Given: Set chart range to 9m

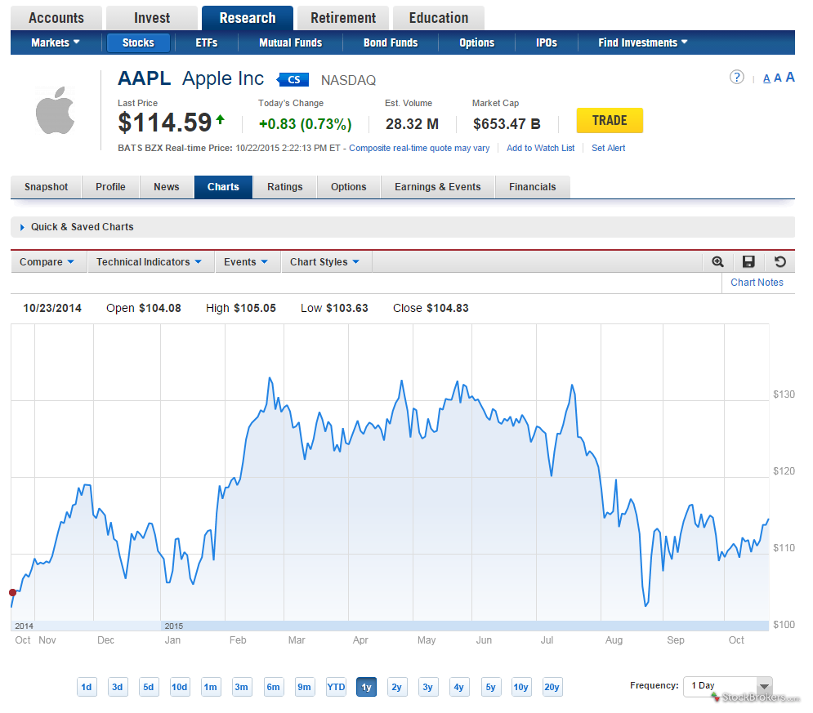Looking at the screenshot, I should (x=304, y=687).
